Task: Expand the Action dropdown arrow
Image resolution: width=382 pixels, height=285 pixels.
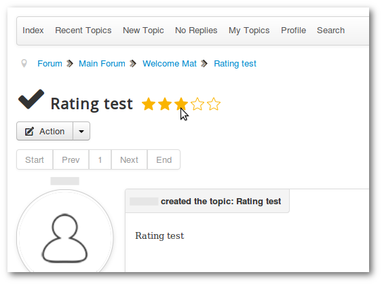Action: (81, 131)
